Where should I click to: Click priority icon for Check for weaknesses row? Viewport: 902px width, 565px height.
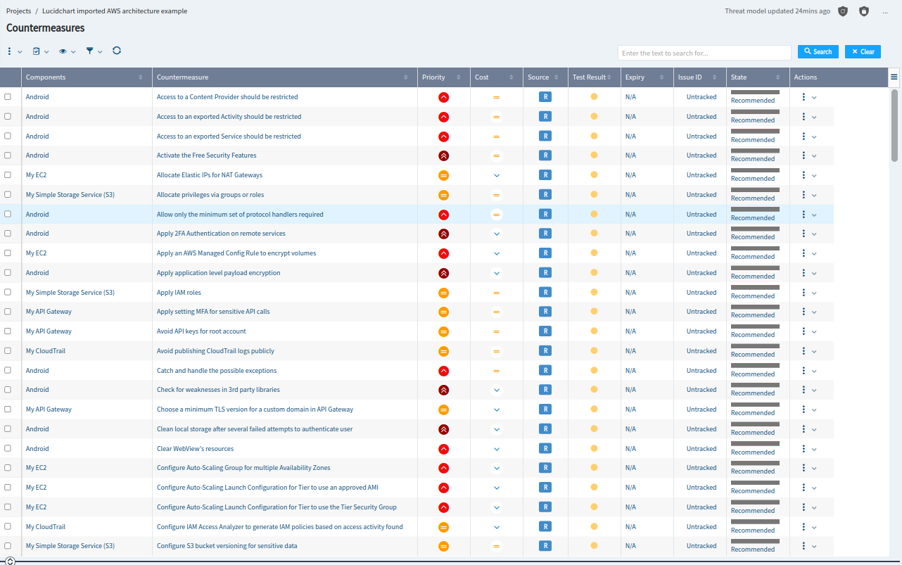coord(444,390)
